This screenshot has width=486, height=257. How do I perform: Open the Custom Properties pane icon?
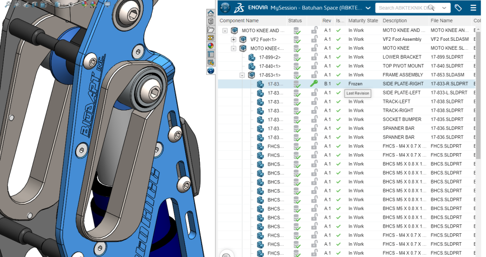pos(211,54)
